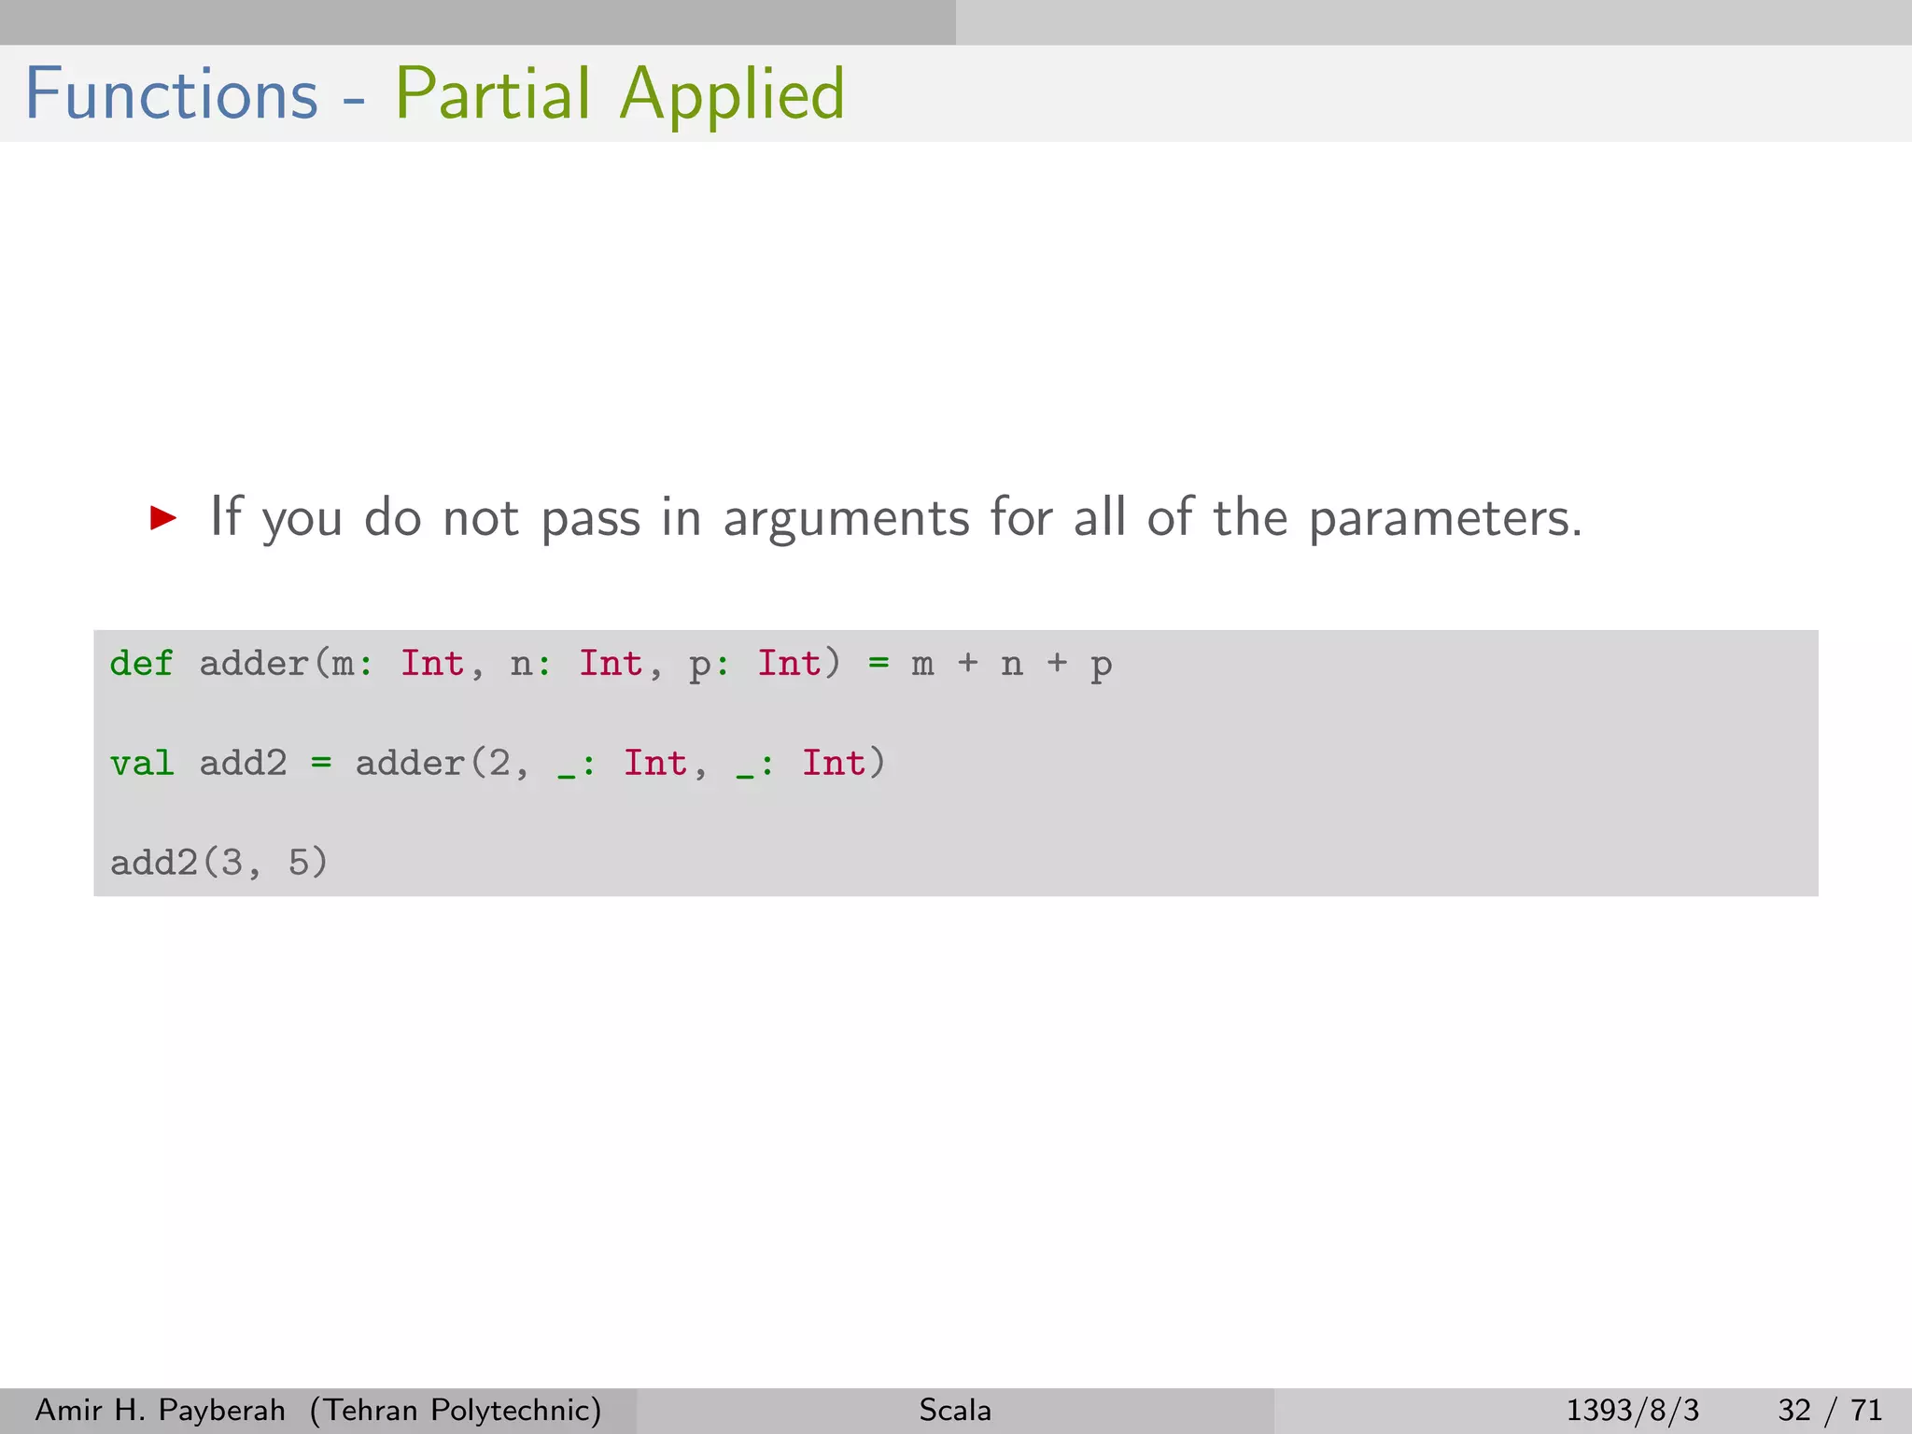
Task: Click the slide title 'Functions - Partial Applied'
Action: click(435, 94)
